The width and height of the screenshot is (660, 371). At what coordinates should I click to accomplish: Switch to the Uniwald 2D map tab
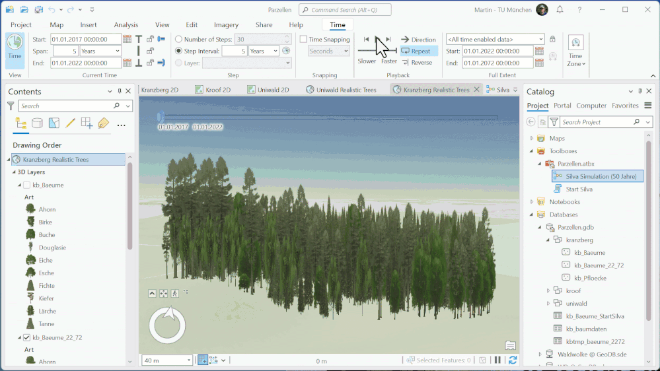click(268, 90)
